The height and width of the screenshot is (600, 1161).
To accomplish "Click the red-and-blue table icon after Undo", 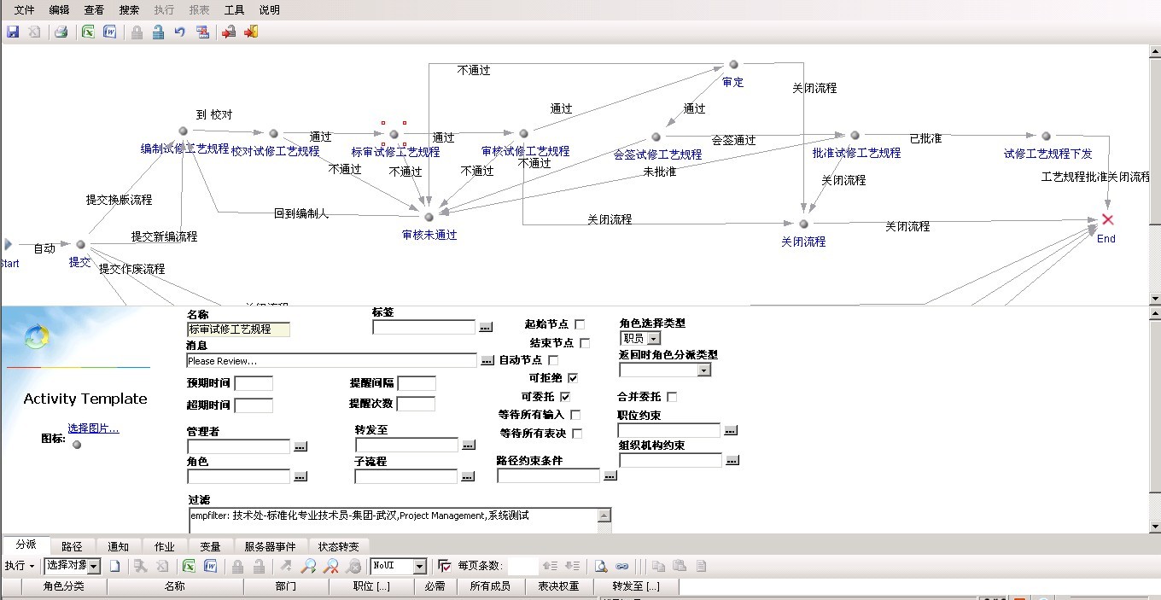I will click(202, 32).
